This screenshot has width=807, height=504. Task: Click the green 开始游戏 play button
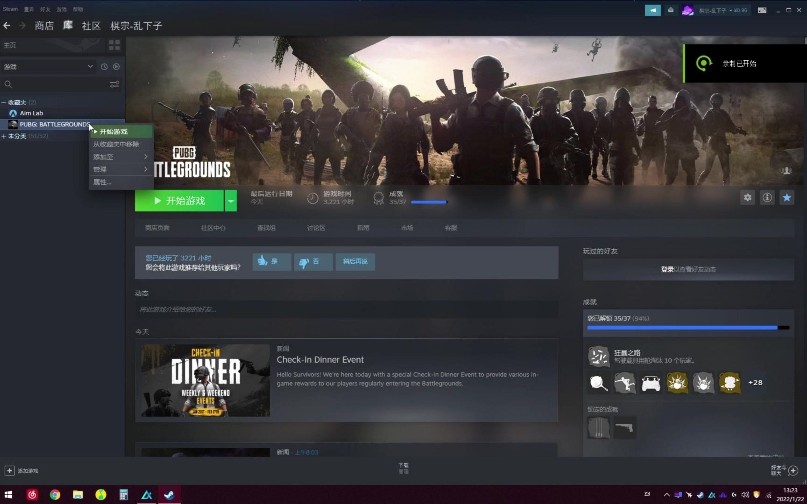point(179,201)
